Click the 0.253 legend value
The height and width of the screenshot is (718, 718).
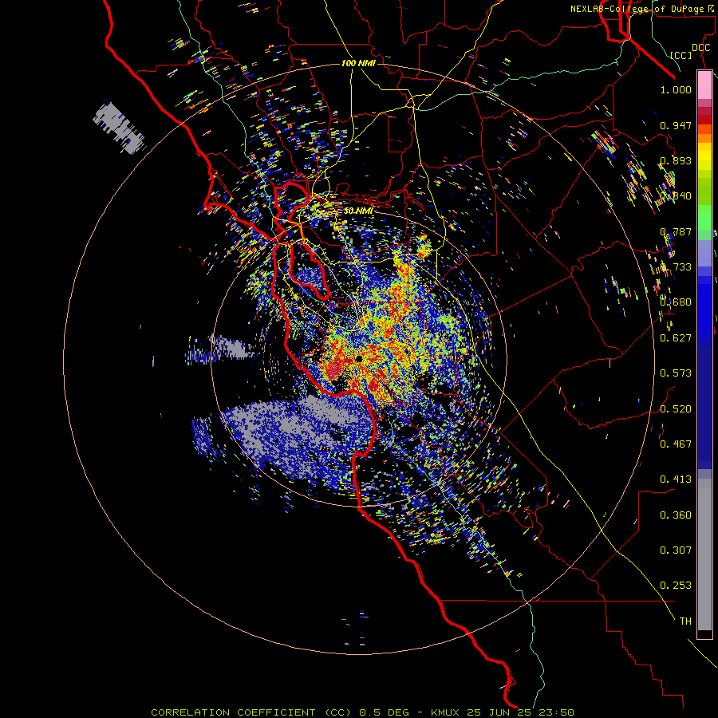pos(676,586)
